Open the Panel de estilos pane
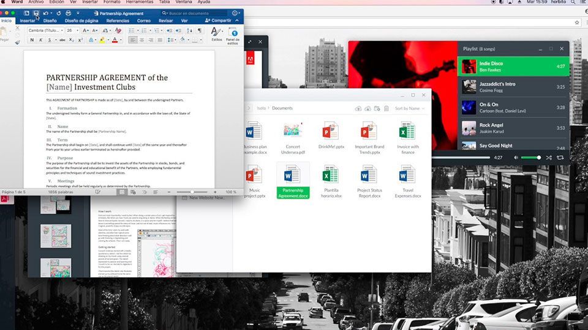The width and height of the screenshot is (588, 330). click(233, 36)
